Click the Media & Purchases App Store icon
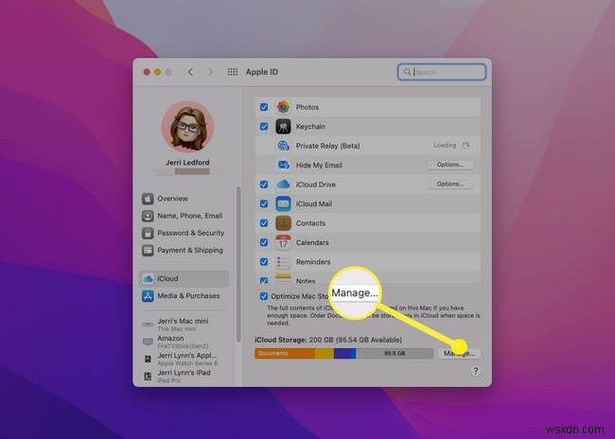The image size is (615, 439). [148, 296]
